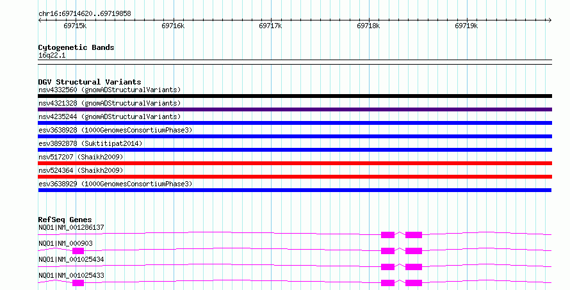Click the nsv4235244 (gnomADStructuralVariants) label
Image resolution: width=570 pixels, height=290 pixels.
(x=110, y=117)
